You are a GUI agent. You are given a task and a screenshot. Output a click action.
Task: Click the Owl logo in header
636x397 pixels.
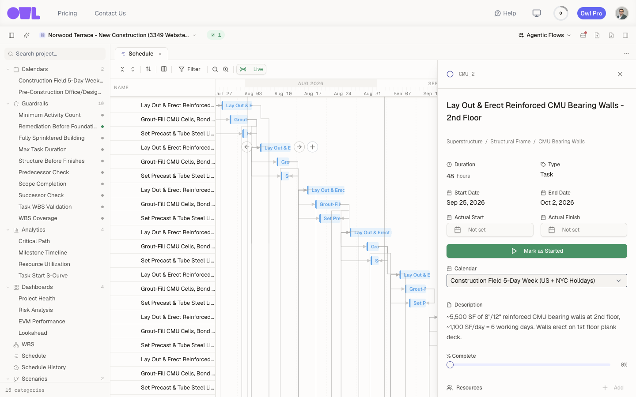click(x=23, y=13)
